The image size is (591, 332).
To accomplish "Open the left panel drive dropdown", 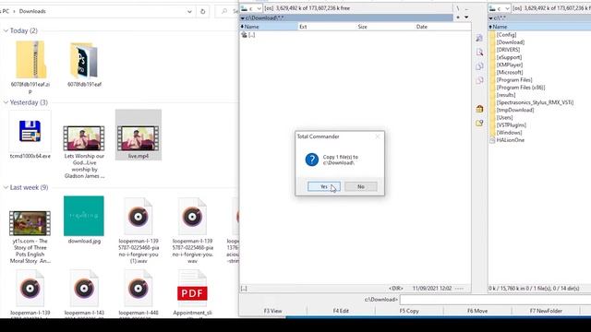I will point(251,8).
